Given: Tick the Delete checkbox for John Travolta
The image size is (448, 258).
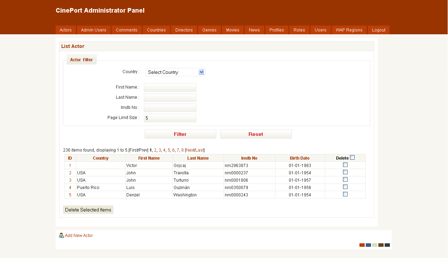Looking at the screenshot, I should click(x=345, y=172).
